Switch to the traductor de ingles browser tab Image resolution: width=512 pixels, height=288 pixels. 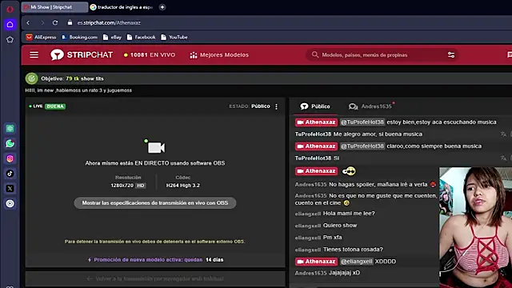tap(122, 7)
